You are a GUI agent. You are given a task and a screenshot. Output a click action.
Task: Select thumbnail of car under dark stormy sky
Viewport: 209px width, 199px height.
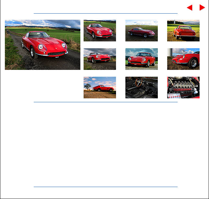pyautogui.click(x=100, y=59)
